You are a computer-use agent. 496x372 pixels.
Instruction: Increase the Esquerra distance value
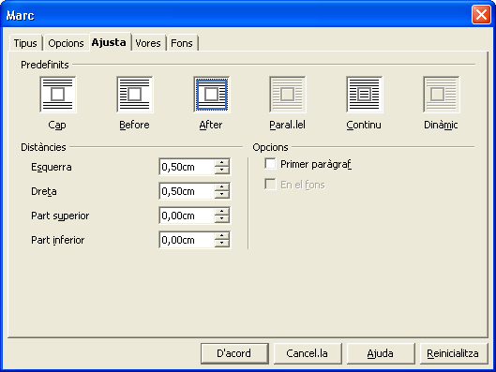click(221, 163)
